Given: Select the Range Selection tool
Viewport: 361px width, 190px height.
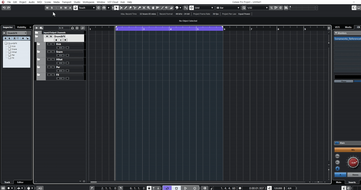Looking at the screenshot, I should coord(121,8).
